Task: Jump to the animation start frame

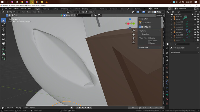Action: coord(77,108)
